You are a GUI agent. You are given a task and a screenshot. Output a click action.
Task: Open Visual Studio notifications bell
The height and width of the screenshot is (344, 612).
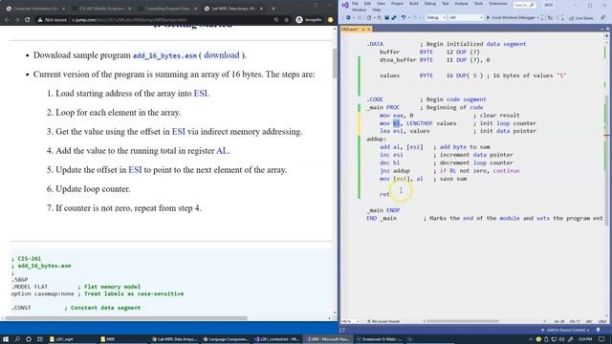(599, 331)
